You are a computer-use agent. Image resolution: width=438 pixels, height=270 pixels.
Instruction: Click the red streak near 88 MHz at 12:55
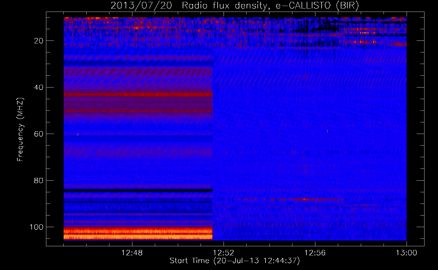pos(306,200)
